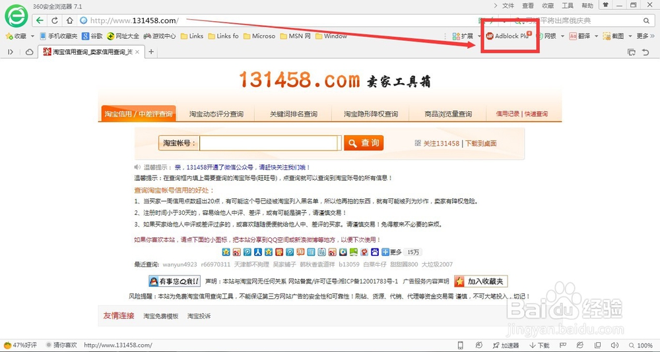The height and width of the screenshot is (352, 660).
Task: Open the skin shirt icon
Action: click(606, 5)
